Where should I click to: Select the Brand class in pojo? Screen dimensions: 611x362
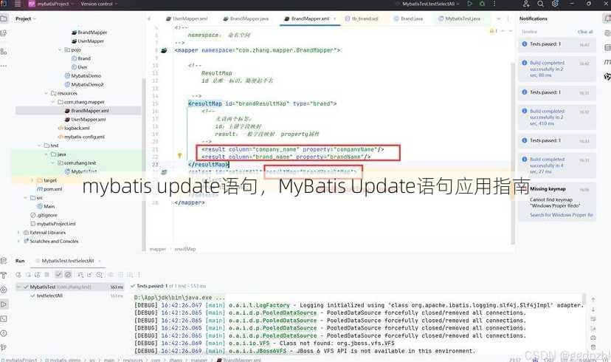point(81,58)
